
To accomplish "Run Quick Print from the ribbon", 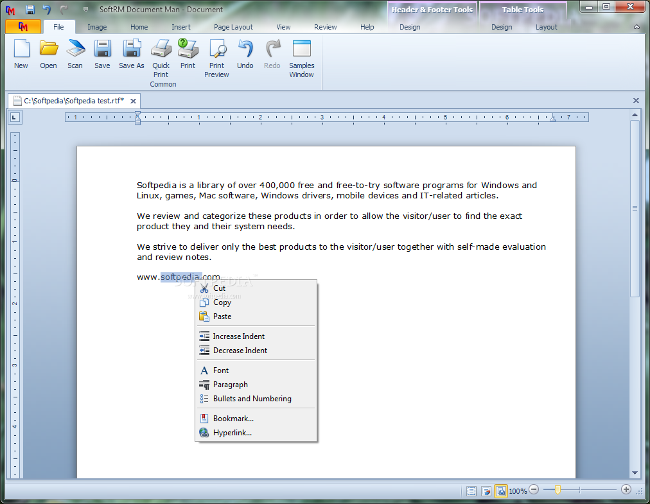I will [161, 59].
